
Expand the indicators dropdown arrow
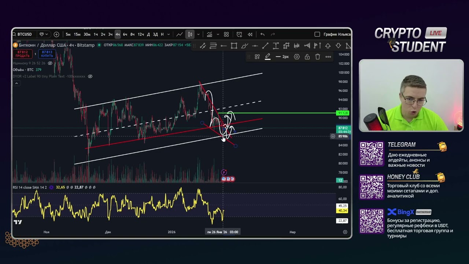pos(218,34)
